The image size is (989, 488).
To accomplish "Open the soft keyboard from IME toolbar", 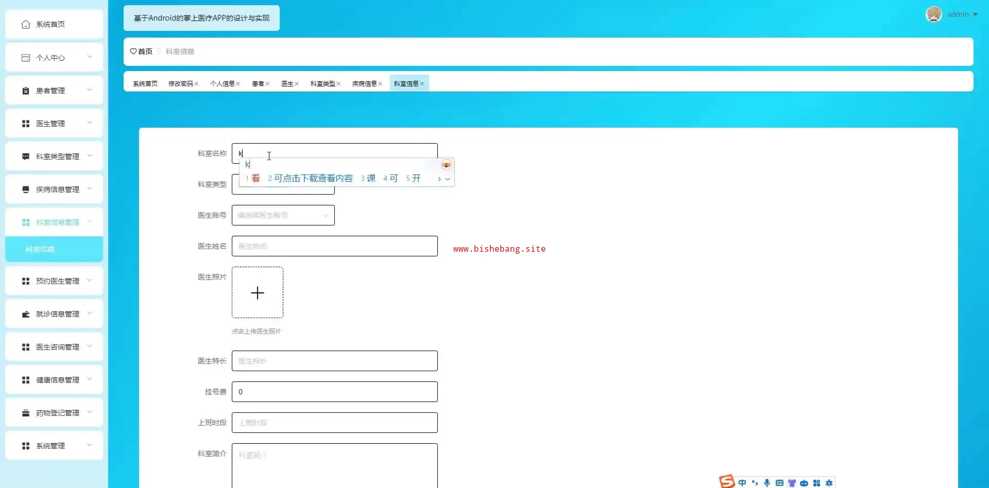I will 779,483.
